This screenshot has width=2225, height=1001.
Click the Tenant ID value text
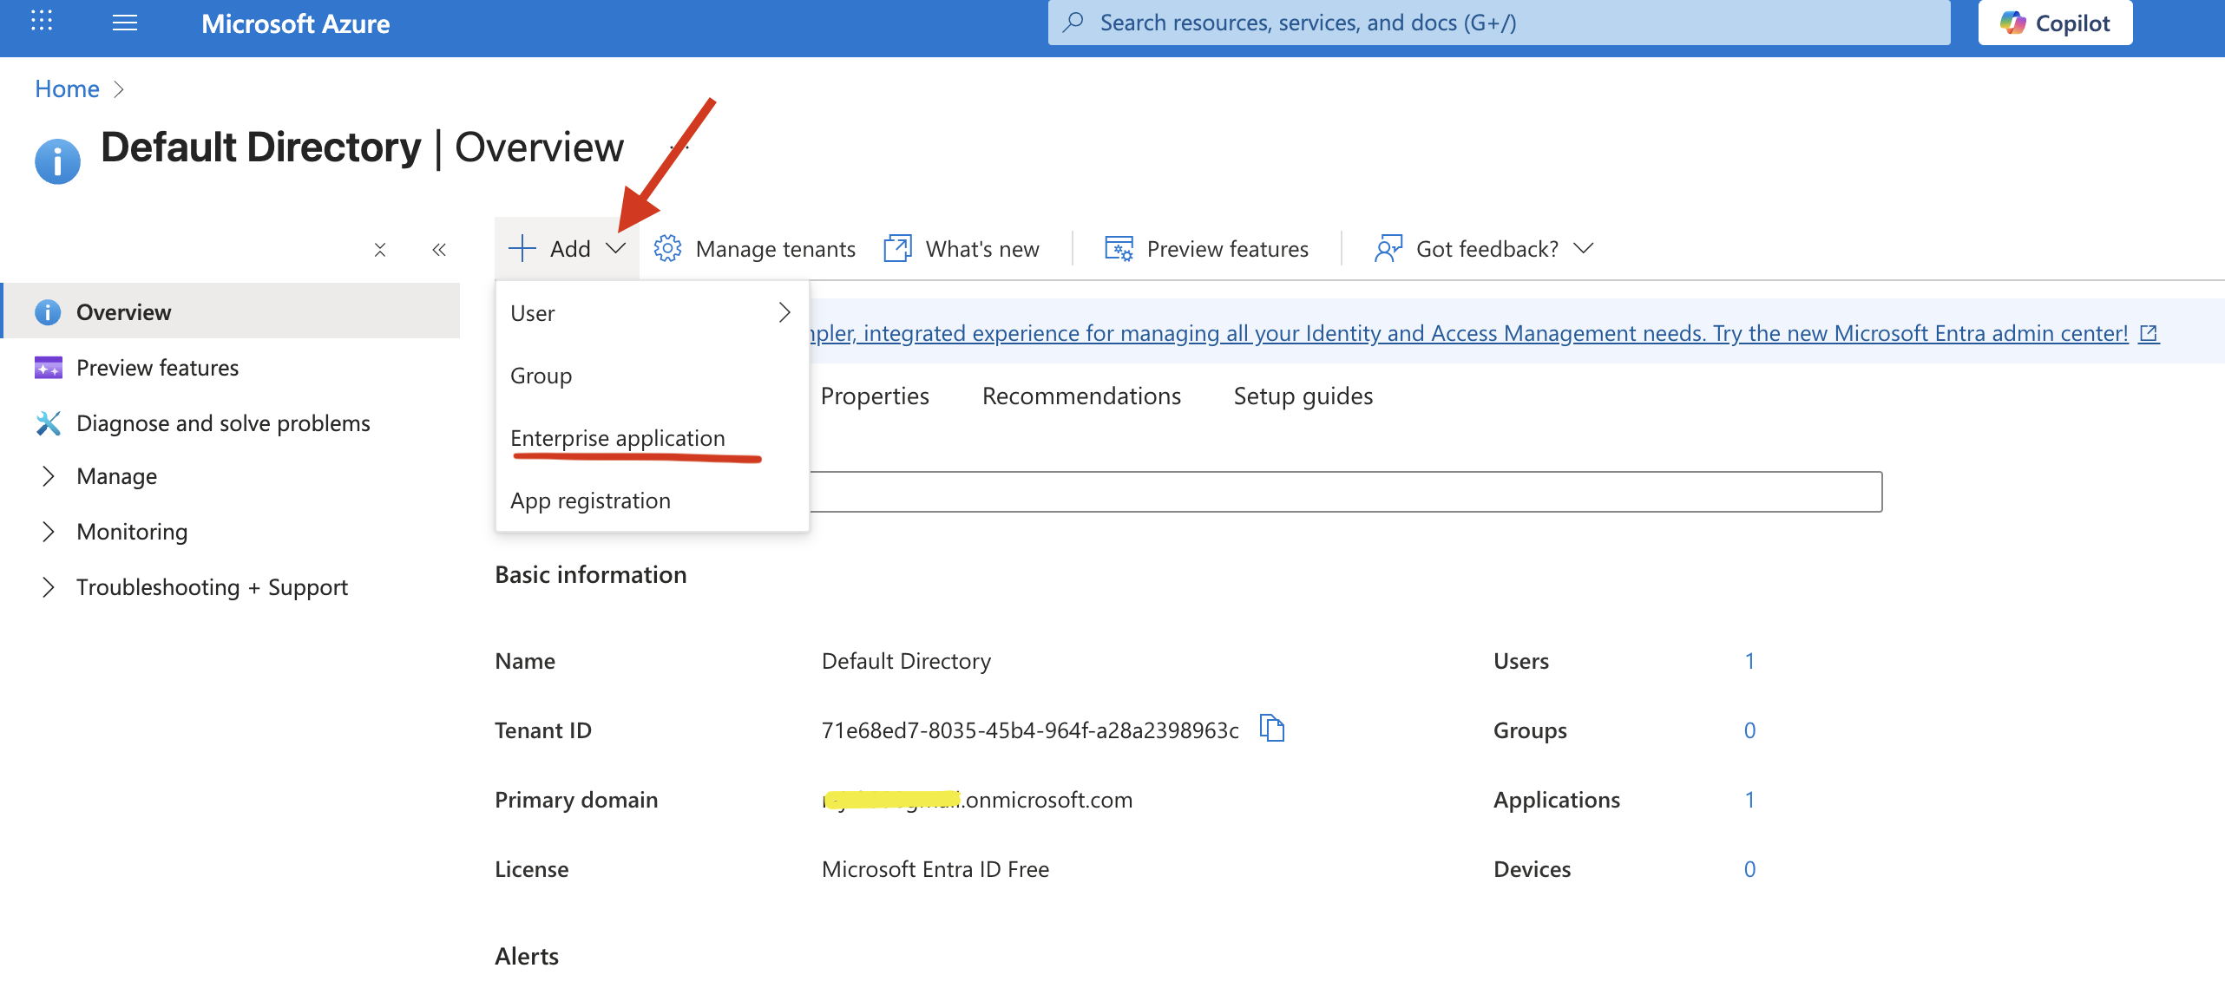tap(1030, 730)
